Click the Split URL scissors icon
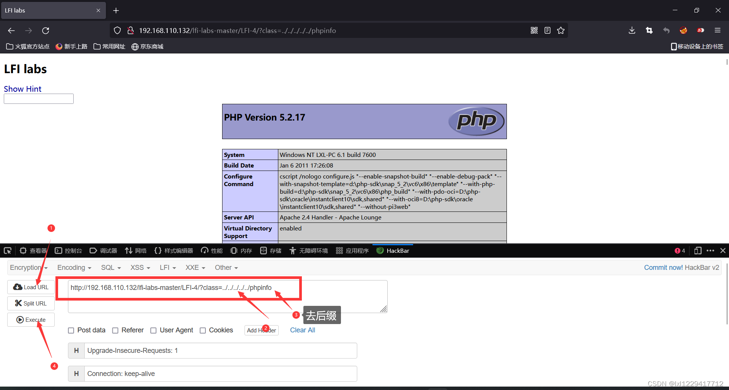 18,303
